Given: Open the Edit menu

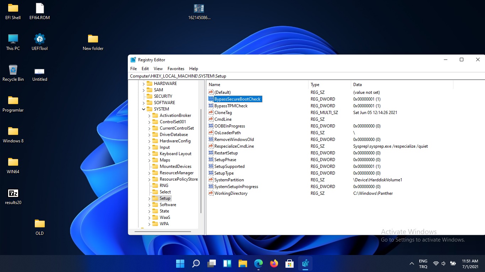Looking at the screenshot, I should 145,69.
